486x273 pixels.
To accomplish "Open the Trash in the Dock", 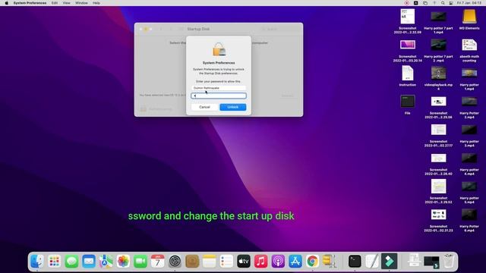I will [x=449, y=262].
